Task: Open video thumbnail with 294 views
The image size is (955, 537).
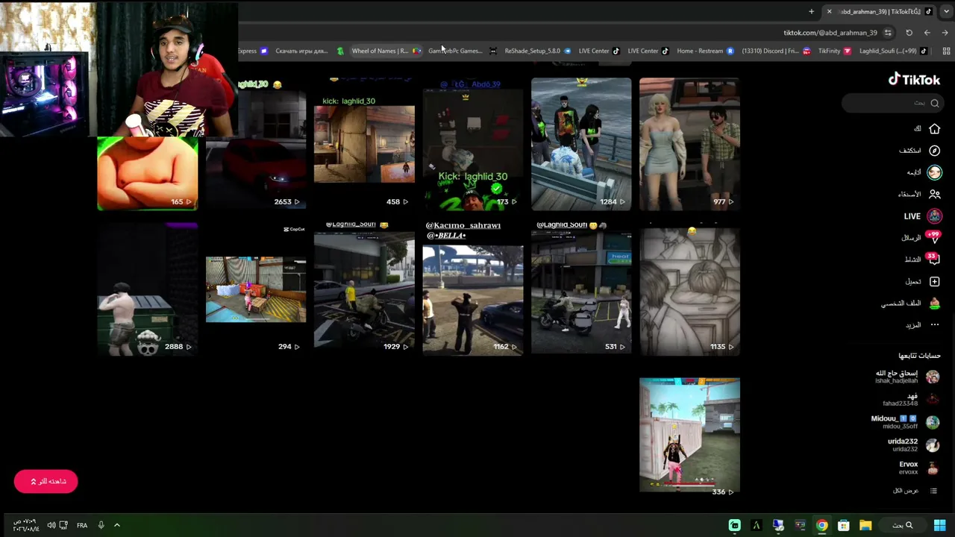Action: [256, 289]
